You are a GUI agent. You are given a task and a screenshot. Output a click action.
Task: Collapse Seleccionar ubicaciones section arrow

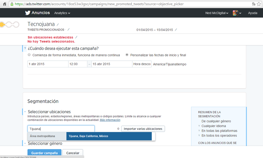pyautogui.click(x=25, y=112)
